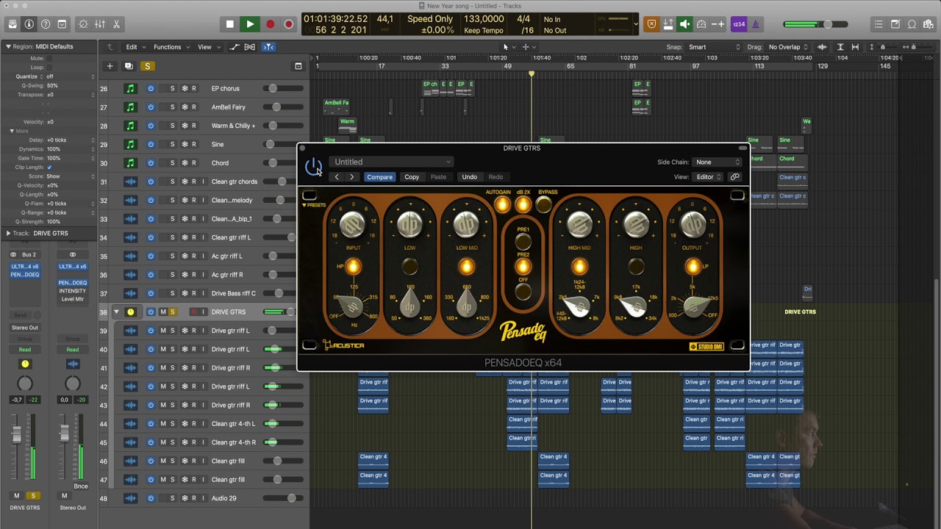This screenshot has height=529, width=941.
Task: Toggle the HP filter lamp
Action: pos(353,267)
